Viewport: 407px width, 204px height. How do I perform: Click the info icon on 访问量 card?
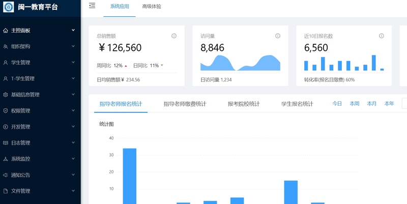coord(278,36)
